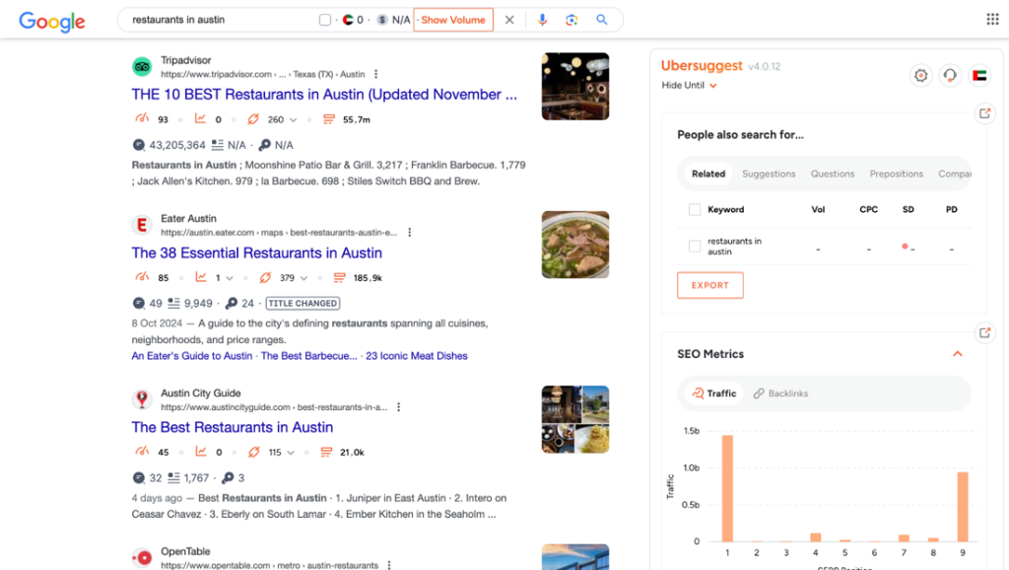Click the CPC column header
The height and width of the screenshot is (570, 1009).
point(868,209)
